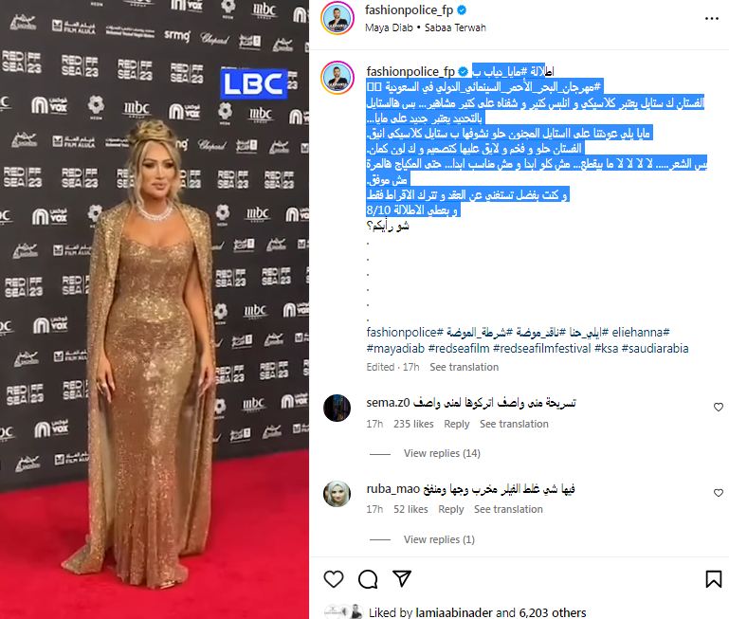Like the post with the heart icon

(334, 579)
